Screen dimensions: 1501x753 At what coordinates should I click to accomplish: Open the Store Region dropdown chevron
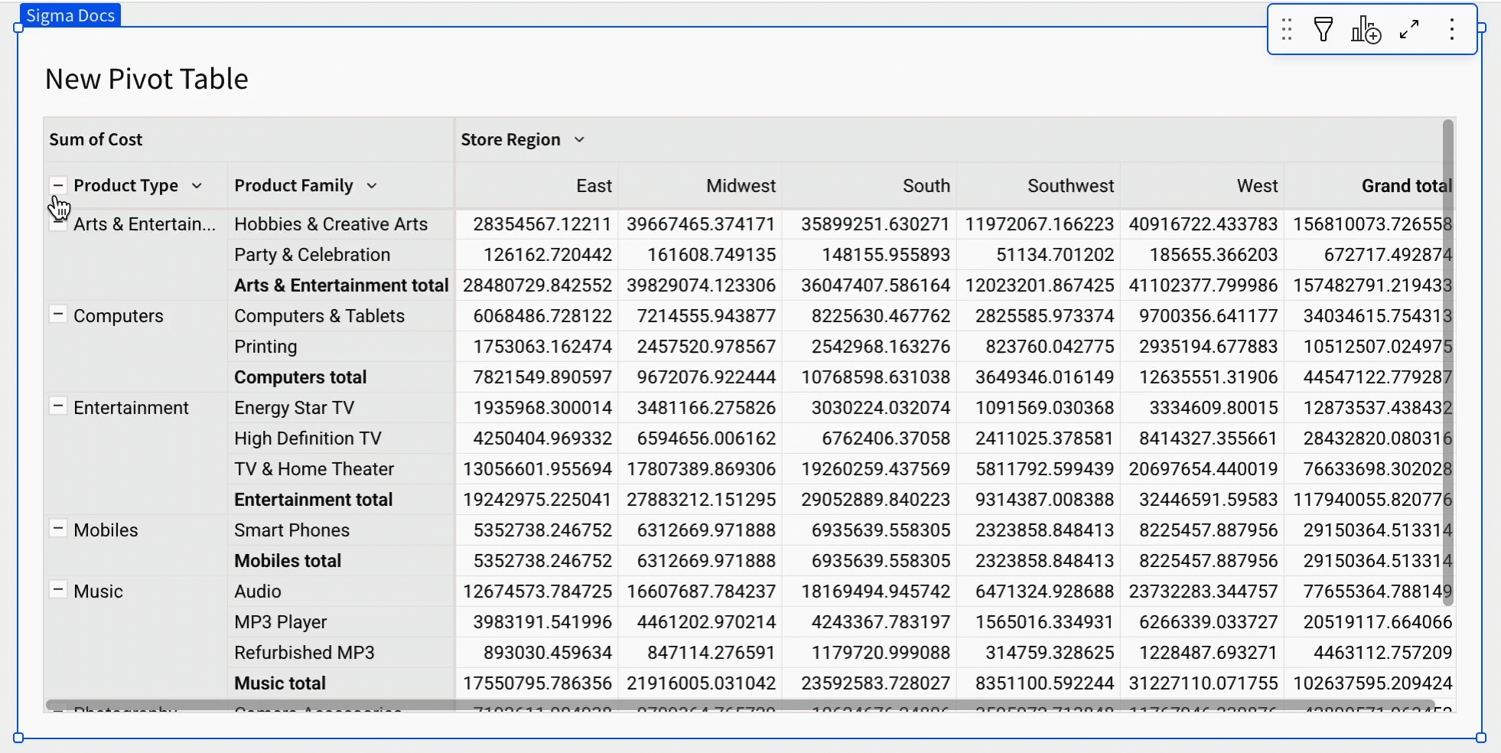coord(579,139)
